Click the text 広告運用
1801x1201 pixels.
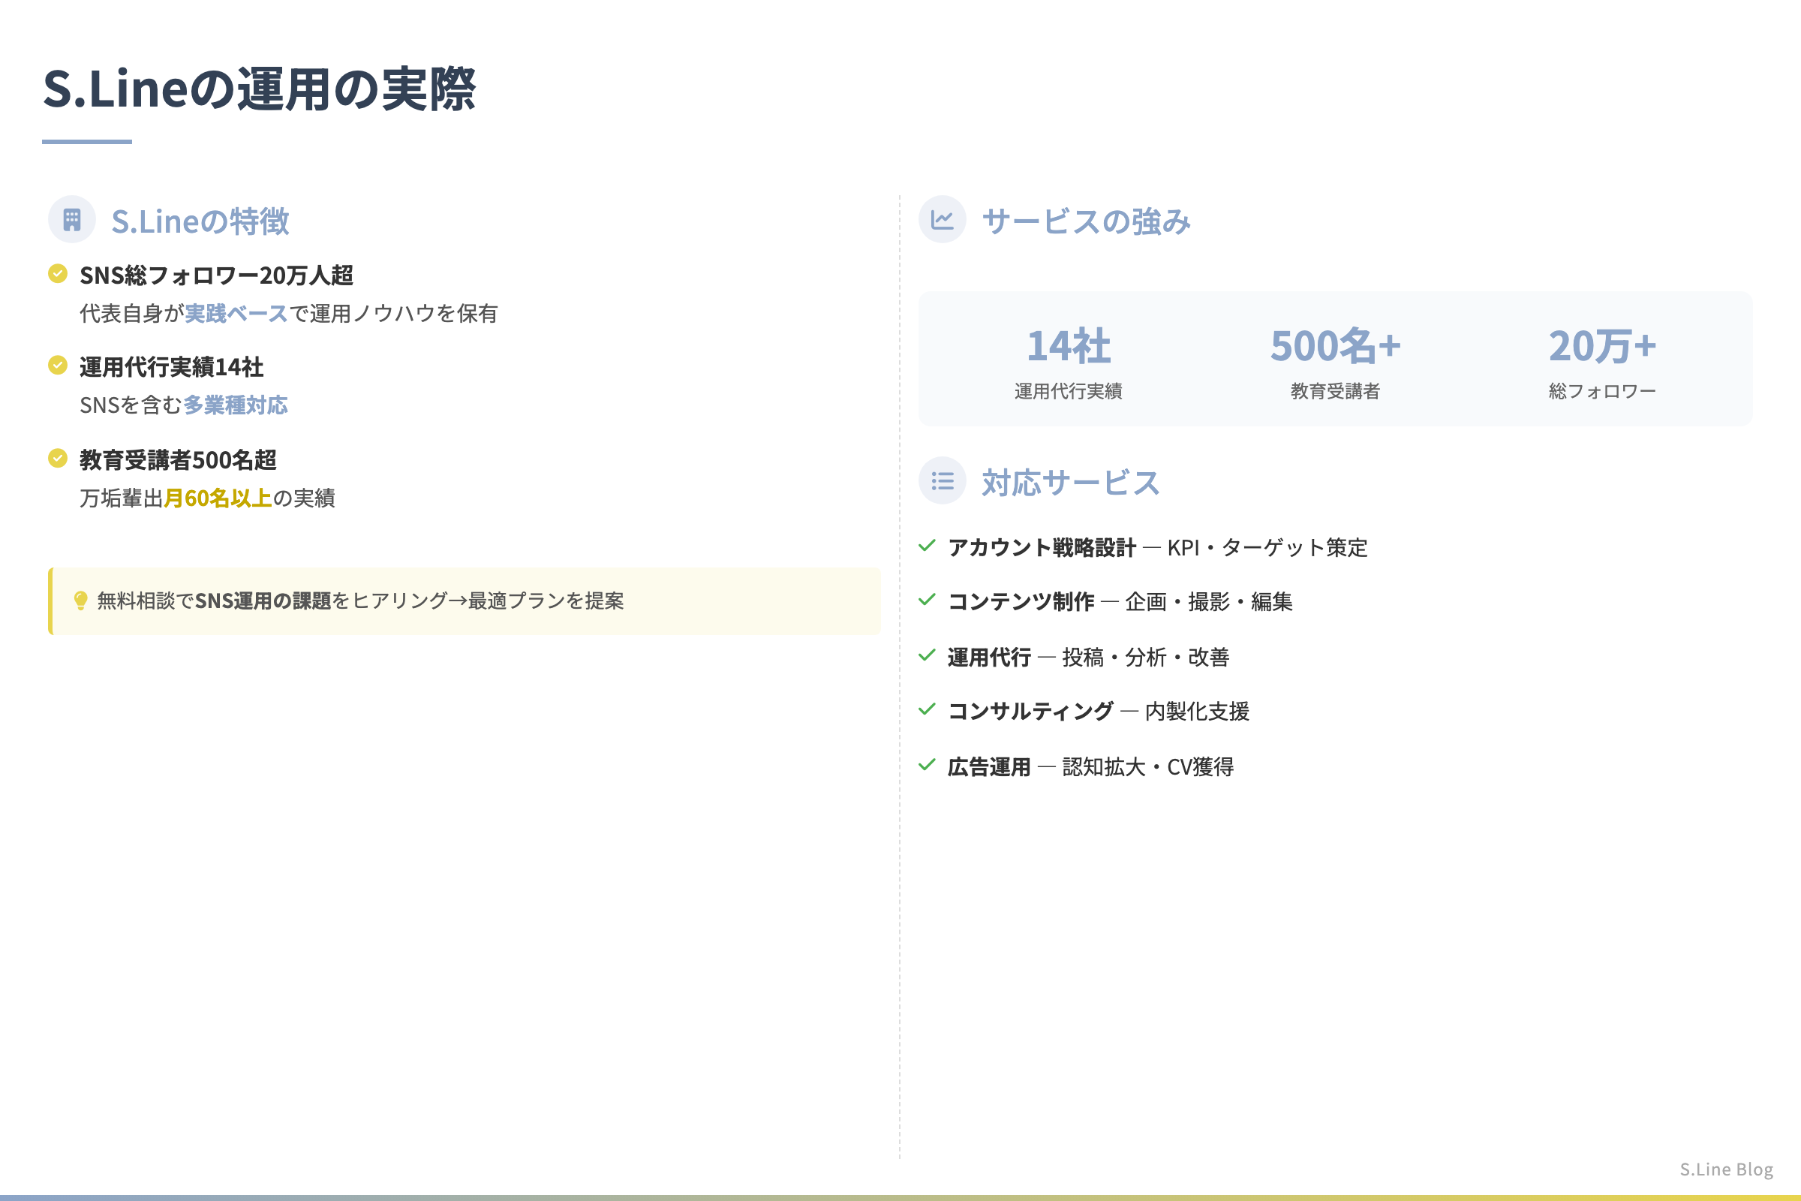[989, 767]
